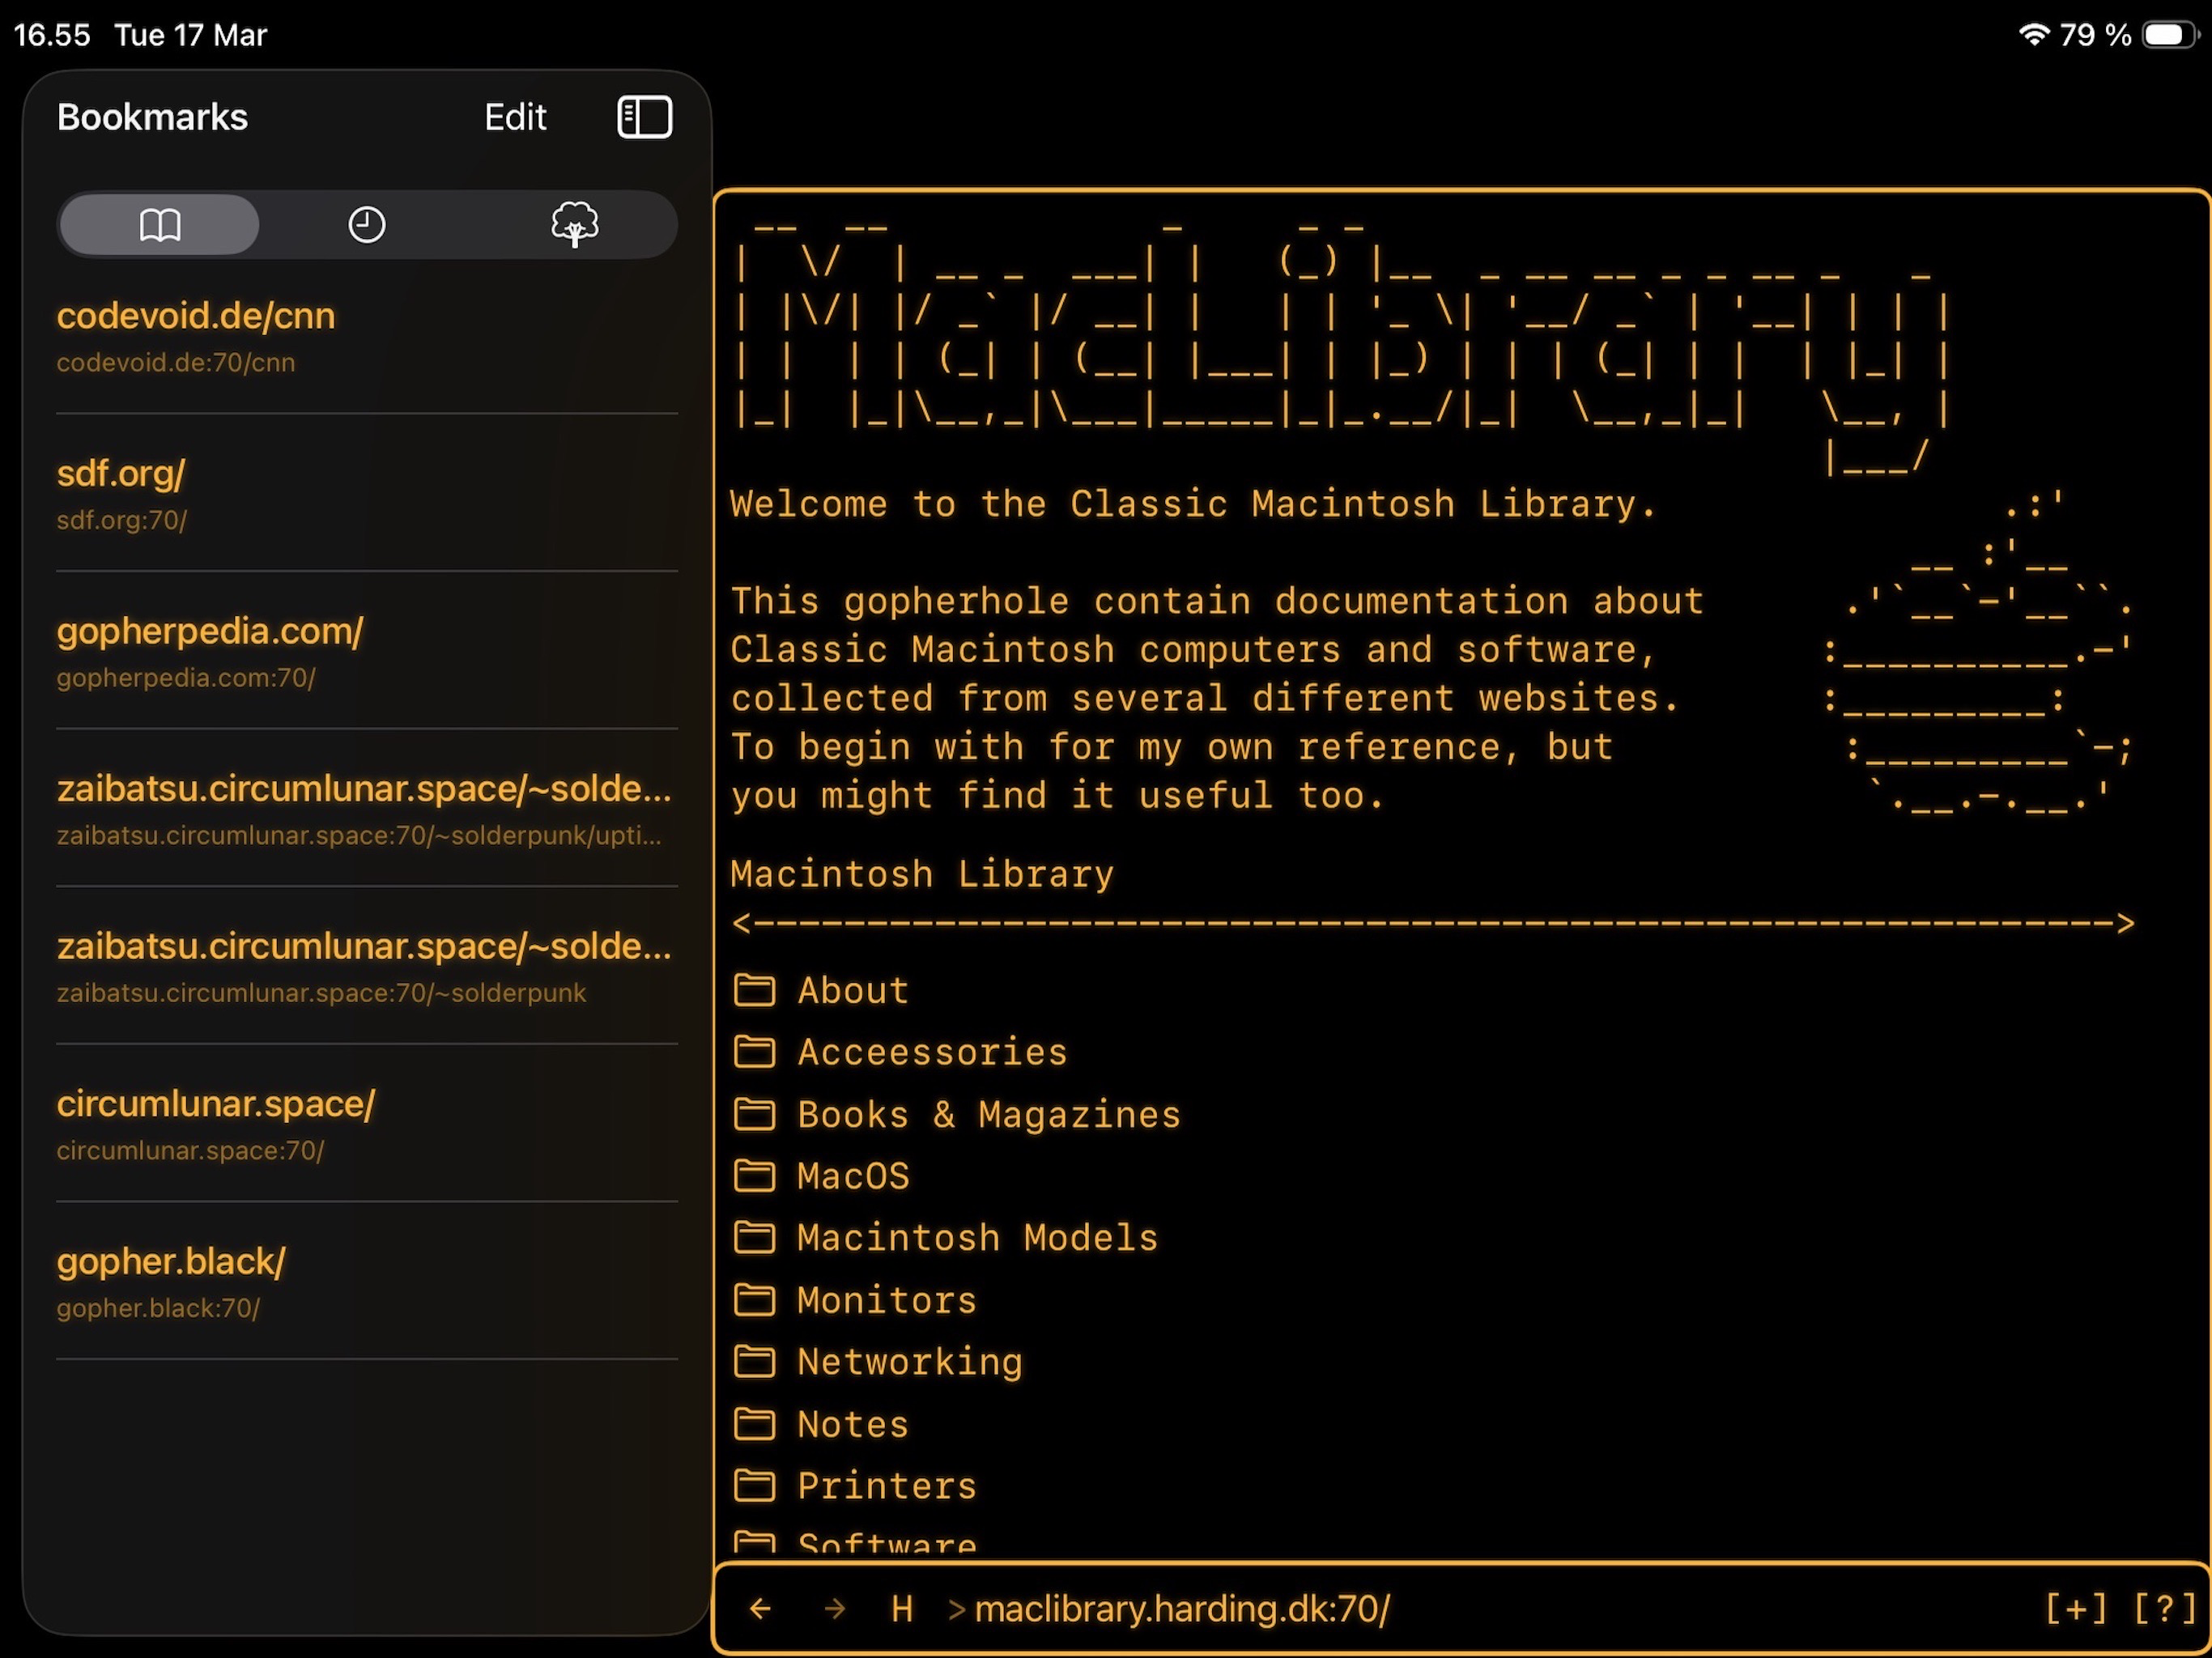Switch to the tree icon tab
This screenshot has width=2212, height=1658.
574,224
